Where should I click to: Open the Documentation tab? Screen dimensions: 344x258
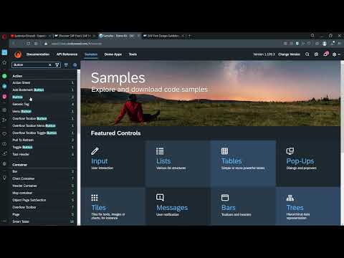point(38,54)
